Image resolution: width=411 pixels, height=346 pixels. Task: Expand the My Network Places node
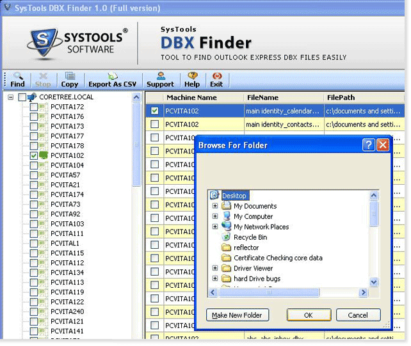click(215, 226)
